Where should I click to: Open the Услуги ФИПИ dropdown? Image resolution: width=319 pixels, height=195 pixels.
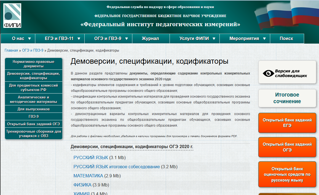[x=194, y=38]
